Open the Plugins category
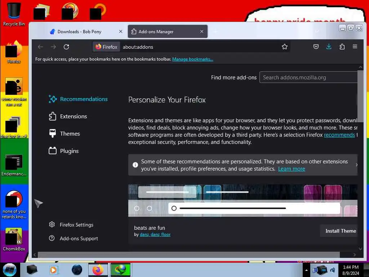Screen dimensions: 369x277 pos(63,151)
